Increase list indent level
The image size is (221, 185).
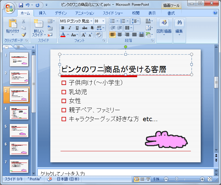tap(119, 28)
